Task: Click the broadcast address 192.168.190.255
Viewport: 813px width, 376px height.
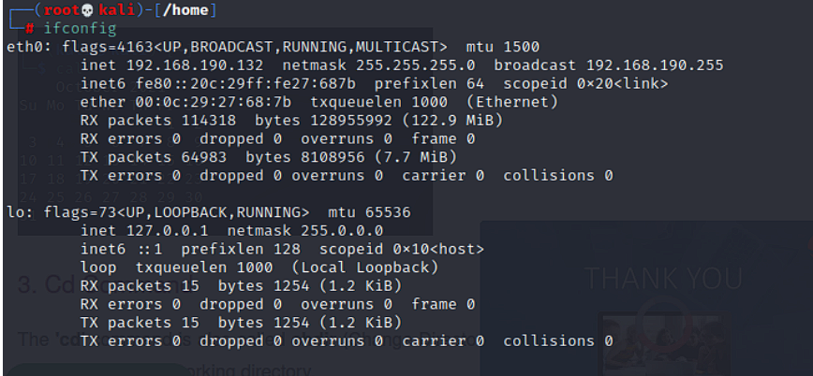Action: coord(654,65)
